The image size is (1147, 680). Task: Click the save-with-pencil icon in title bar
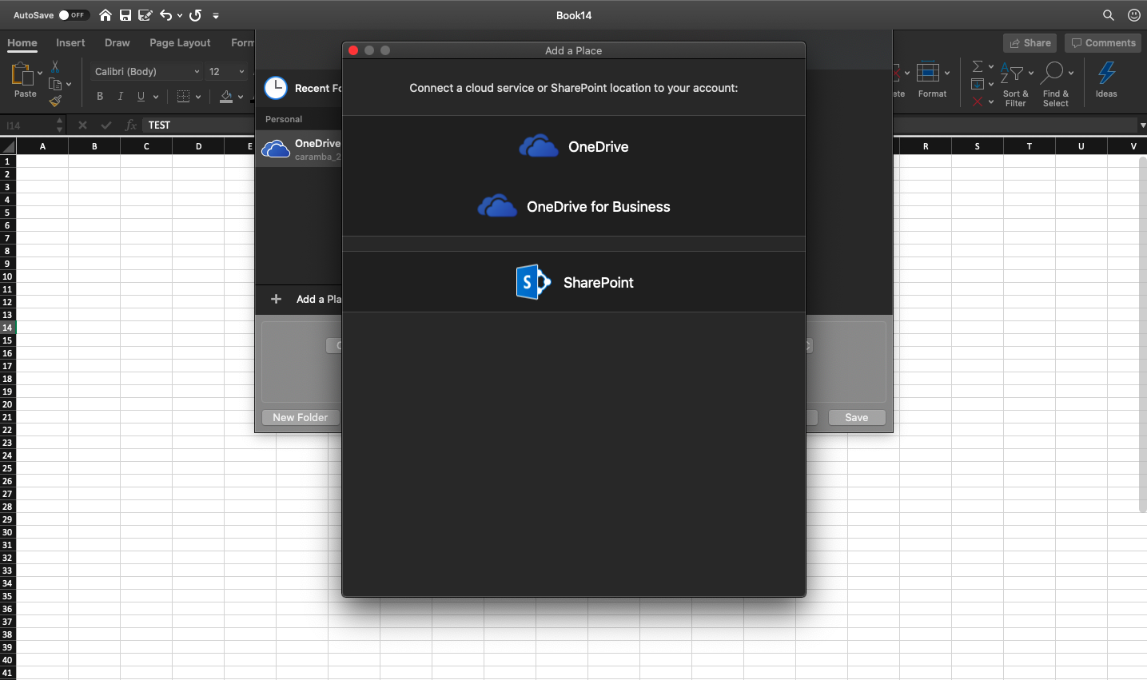coord(145,15)
